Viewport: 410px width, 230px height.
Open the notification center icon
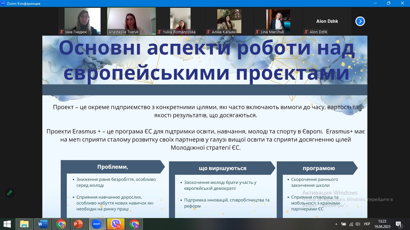[x=399, y=224]
